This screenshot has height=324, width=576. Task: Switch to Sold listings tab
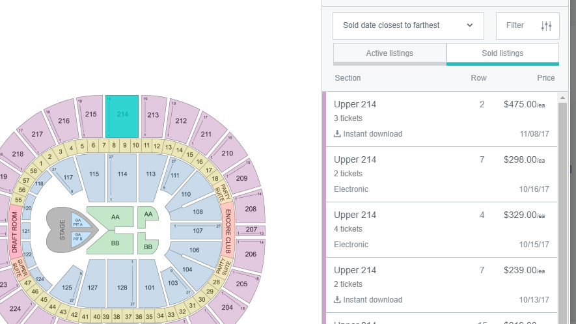[502, 54]
